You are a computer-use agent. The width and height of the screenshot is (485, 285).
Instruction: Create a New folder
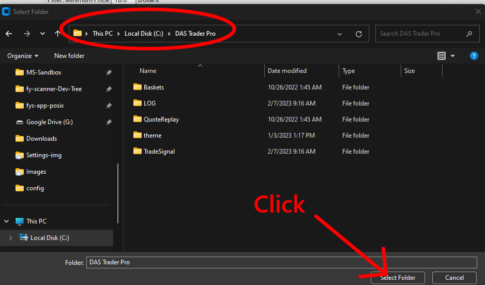pyautogui.click(x=69, y=56)
